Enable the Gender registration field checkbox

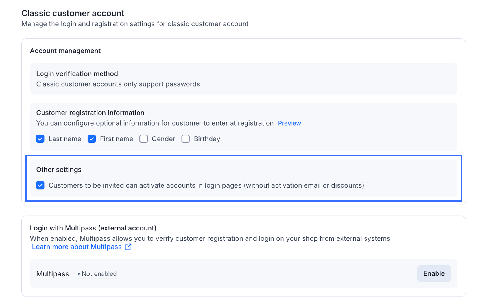click(144, 139)
